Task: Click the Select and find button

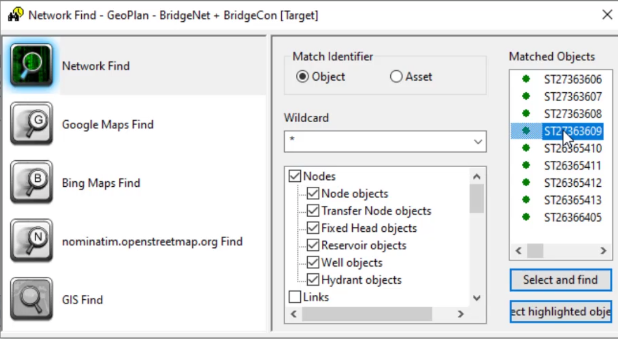Action: point(560,280)
